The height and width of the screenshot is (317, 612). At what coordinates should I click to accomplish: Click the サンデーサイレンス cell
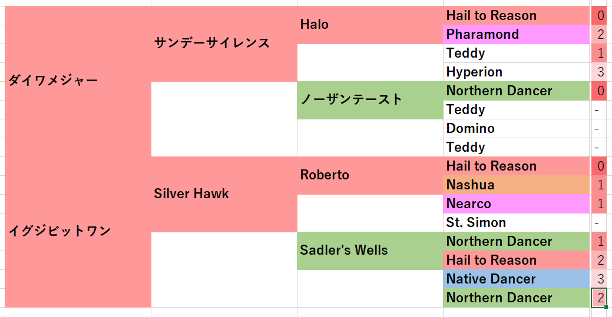tap(224, 44)
